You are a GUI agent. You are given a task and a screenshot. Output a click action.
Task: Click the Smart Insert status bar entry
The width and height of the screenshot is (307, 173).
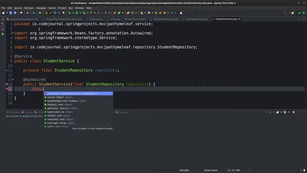pos(211,170)
